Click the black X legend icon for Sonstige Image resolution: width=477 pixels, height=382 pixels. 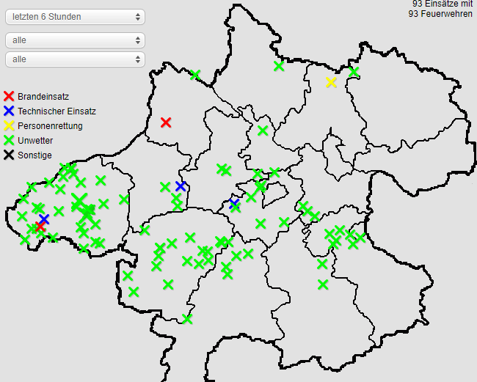coord(9,155)
